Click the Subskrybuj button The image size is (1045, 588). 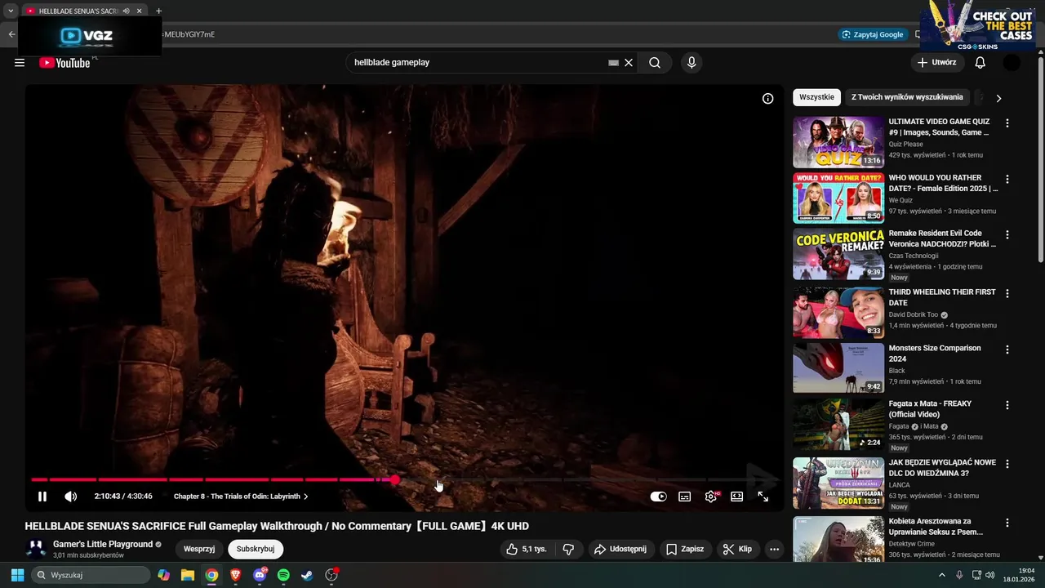coord(256,549)
